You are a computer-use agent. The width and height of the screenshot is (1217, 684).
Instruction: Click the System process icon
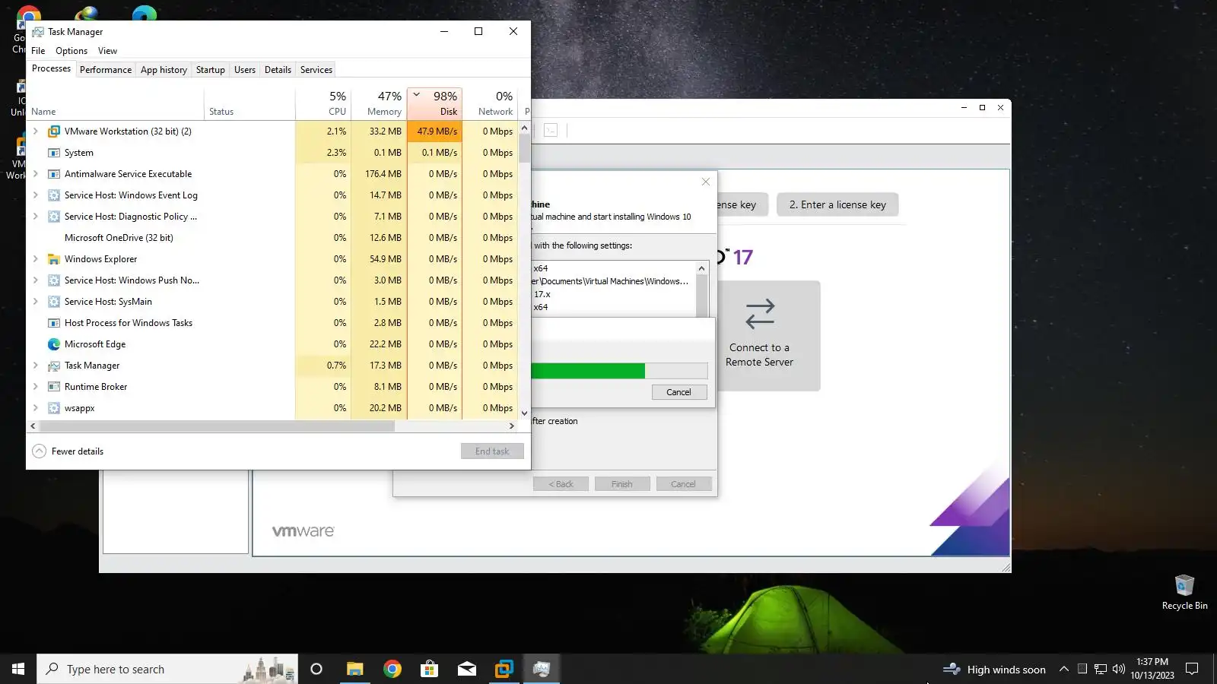tap(54, 153)
